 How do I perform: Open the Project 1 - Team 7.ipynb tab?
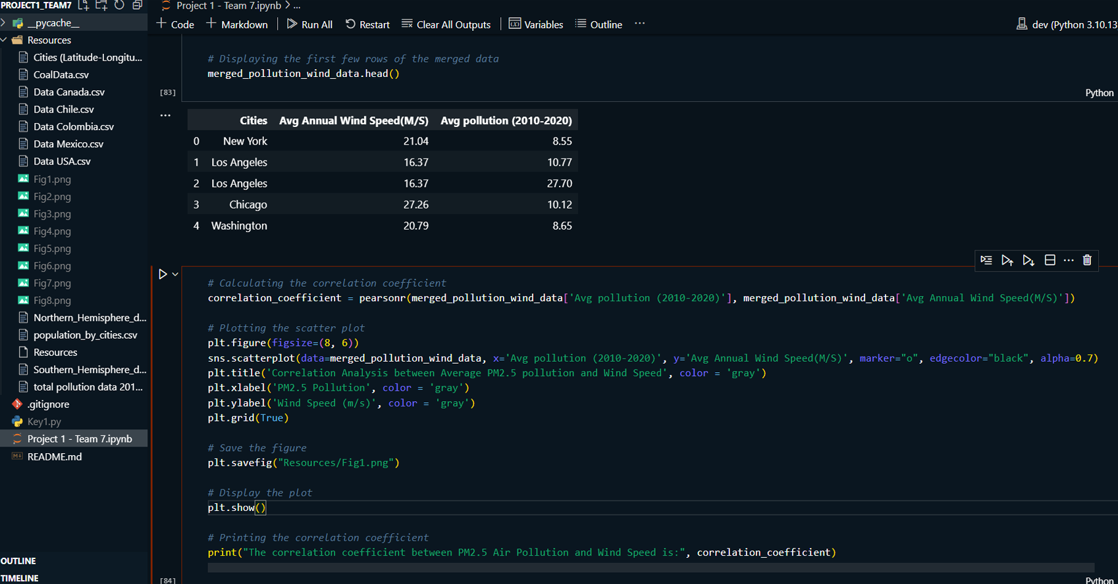pos(227,6)
